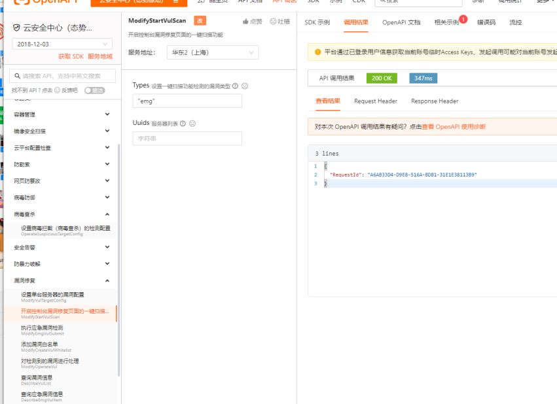
Task: Click the help icon next to Uuids
Action: pos(183,124)
